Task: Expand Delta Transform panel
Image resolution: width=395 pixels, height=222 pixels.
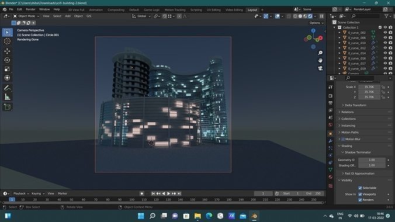Action: [x=355, y=105]
